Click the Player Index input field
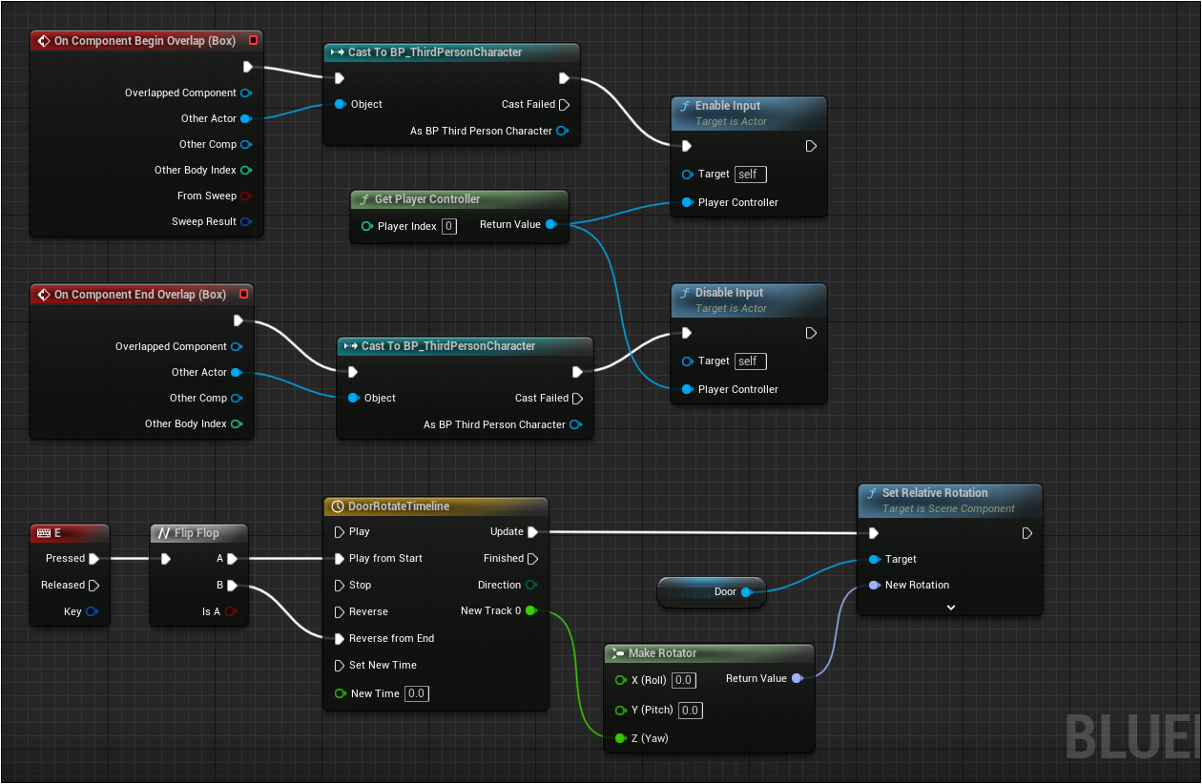Screen dimensions: 1202x784 [x=449, y=227]
